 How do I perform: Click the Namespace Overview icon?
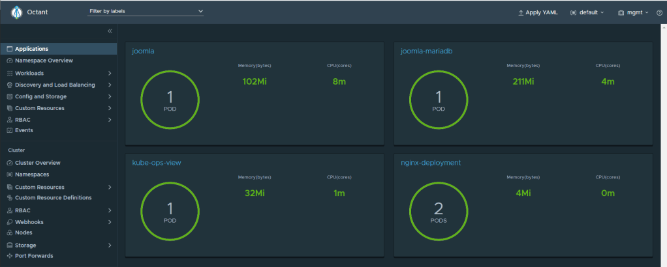click(x=10, y=61)
